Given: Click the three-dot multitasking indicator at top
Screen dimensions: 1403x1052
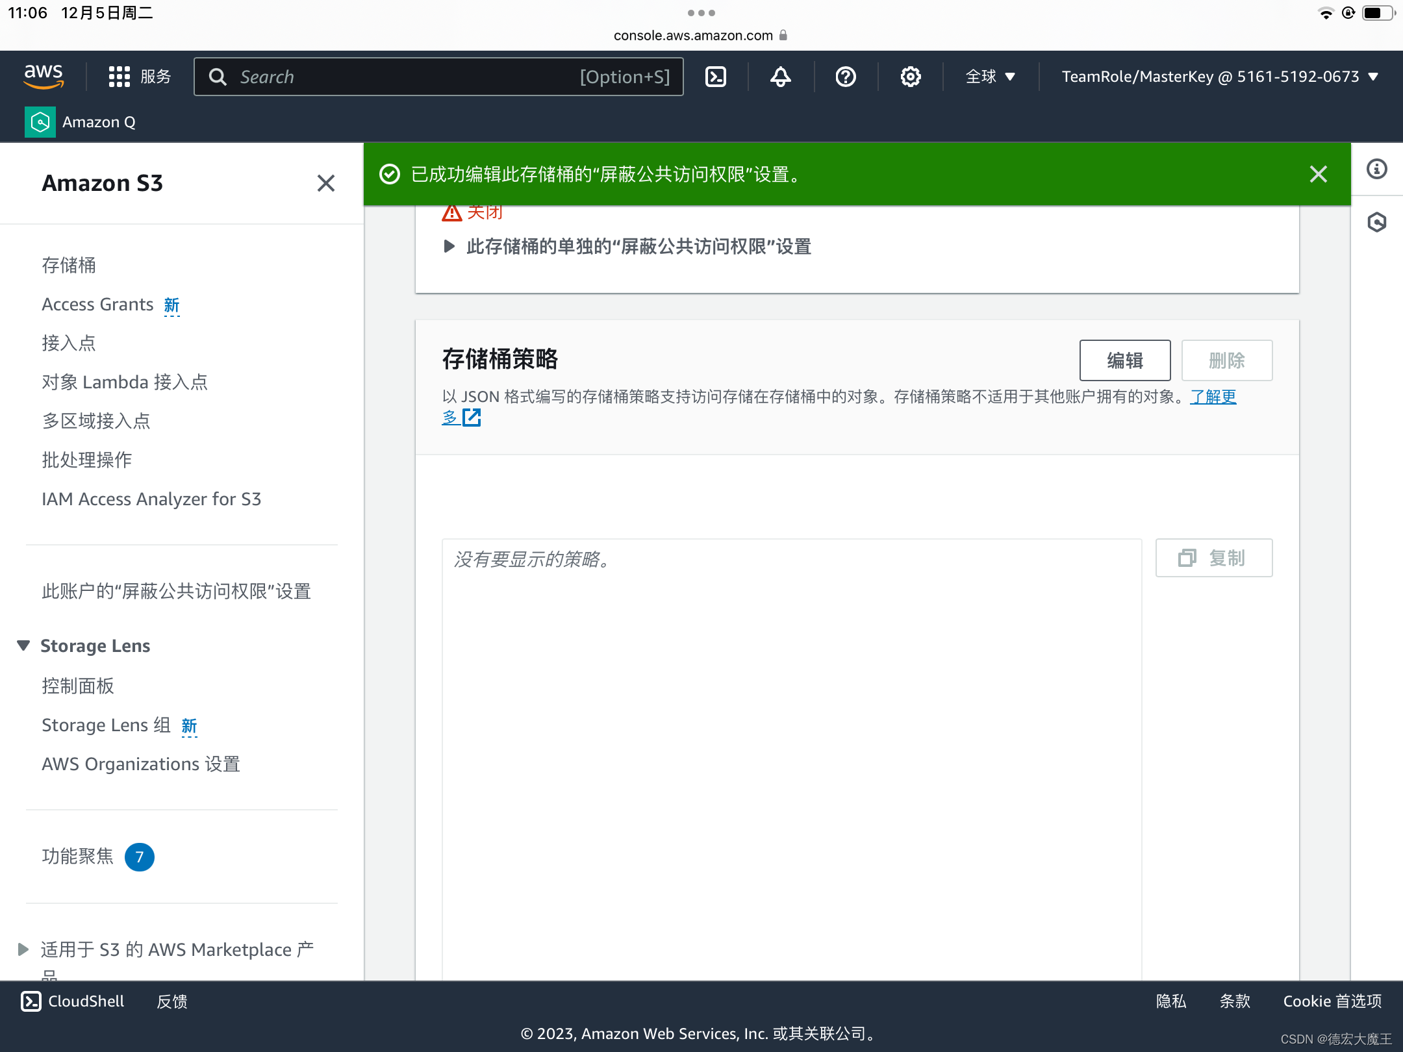Looking at the screenshot, I should (701, 13).
